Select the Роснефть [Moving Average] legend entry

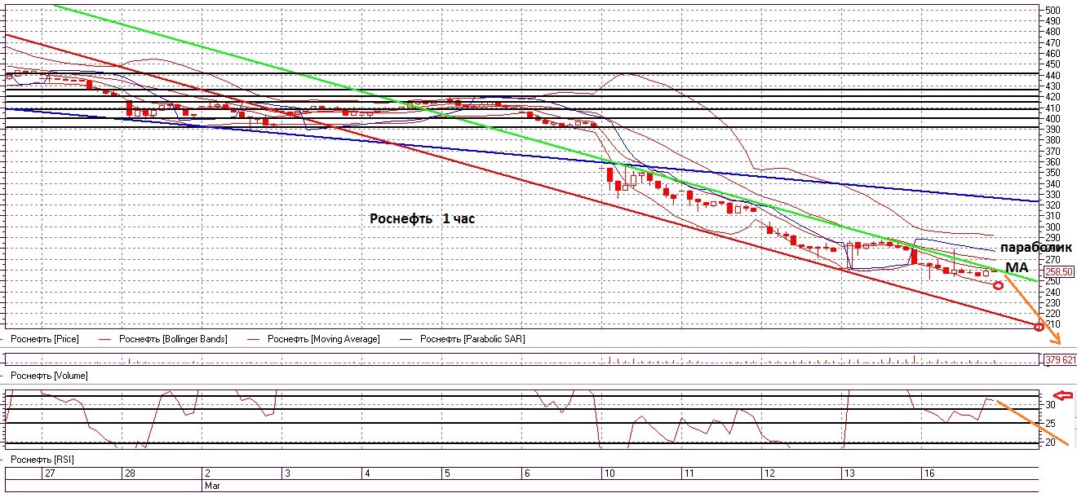[324, 338]
